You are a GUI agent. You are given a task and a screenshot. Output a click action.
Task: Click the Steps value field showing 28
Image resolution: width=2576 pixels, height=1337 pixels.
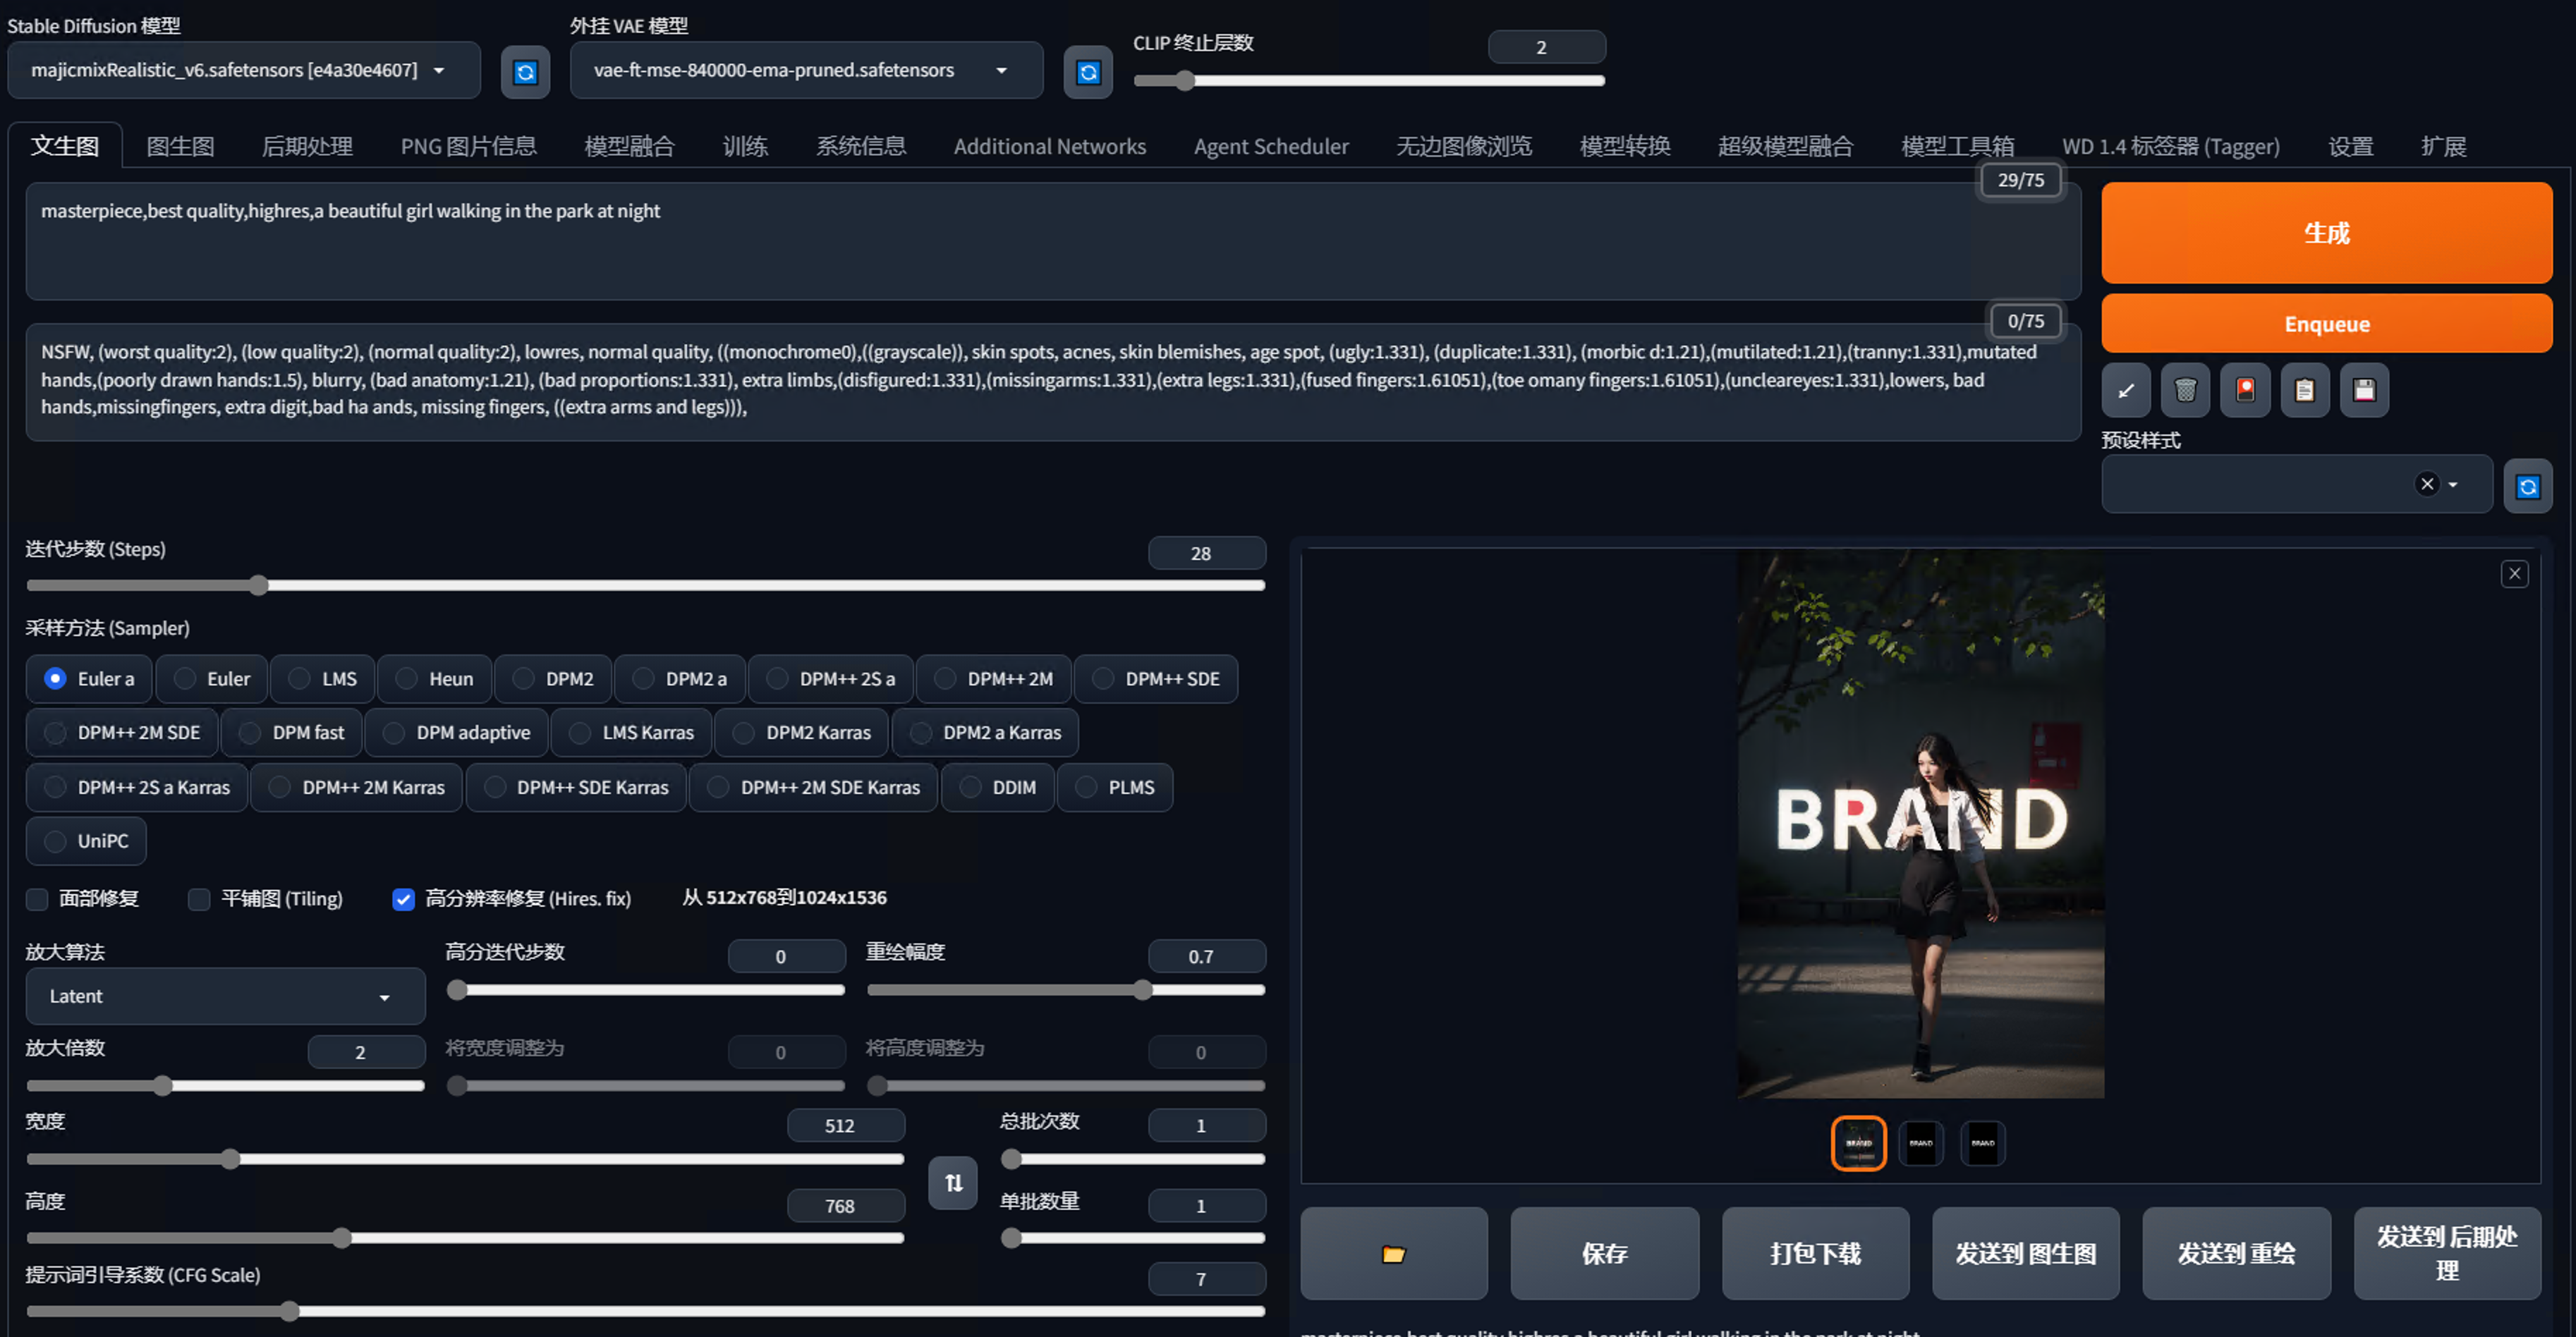(1207, 553)
